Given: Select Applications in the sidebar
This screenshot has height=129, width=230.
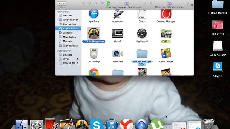Looking at the screenshot, I should coord(68,28).
